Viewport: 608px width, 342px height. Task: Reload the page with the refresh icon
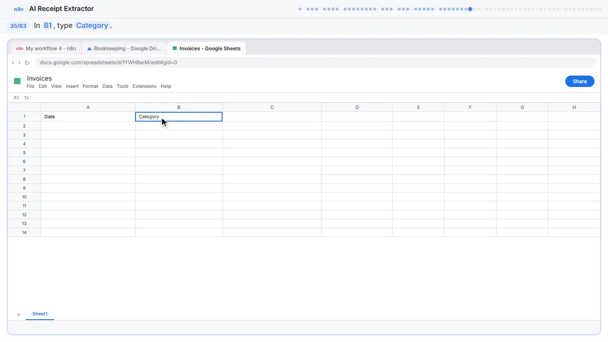point(27,63)
